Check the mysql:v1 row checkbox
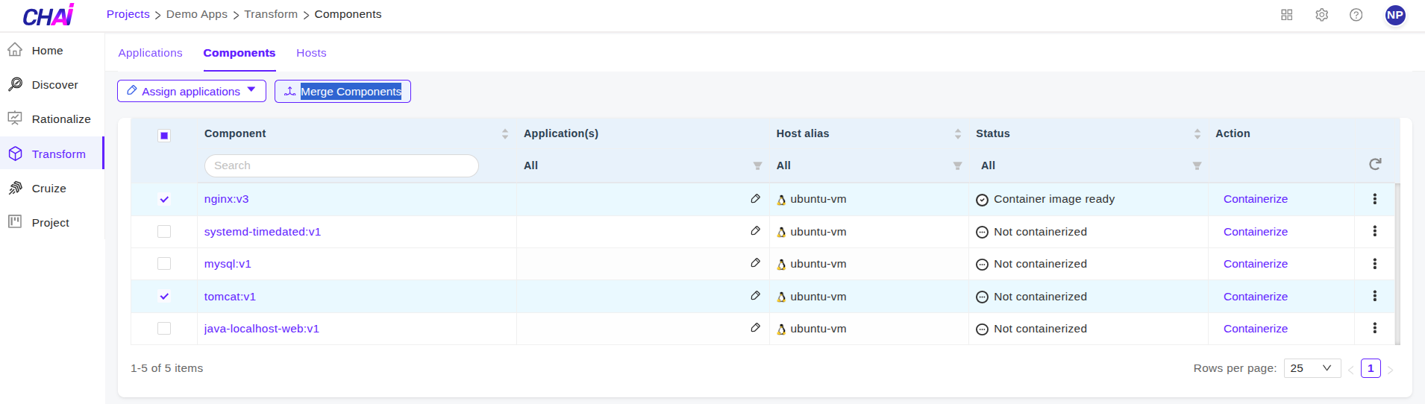 [x=164, y=264]
